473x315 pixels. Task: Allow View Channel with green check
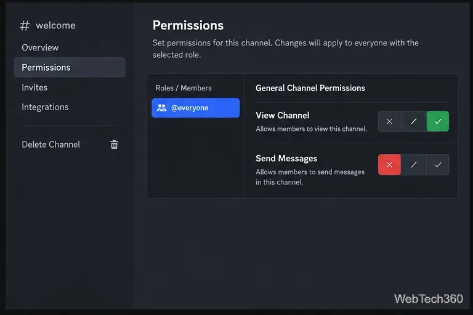(x=438, y=121)
